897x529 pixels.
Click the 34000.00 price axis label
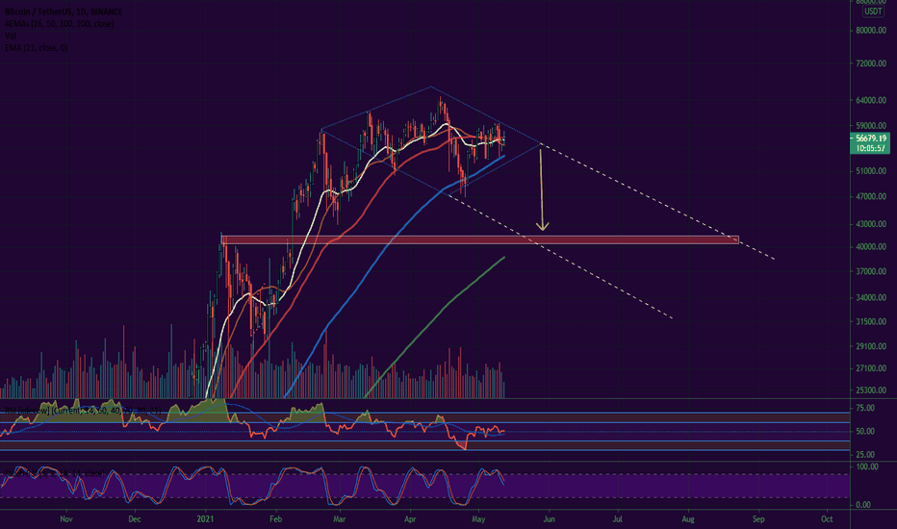click(x=871, y=297)
